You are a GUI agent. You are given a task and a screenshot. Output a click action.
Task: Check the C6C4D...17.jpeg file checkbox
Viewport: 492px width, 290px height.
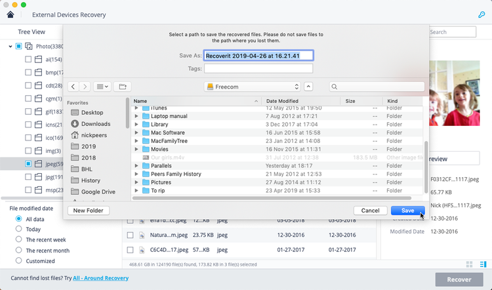coord(131,250)
